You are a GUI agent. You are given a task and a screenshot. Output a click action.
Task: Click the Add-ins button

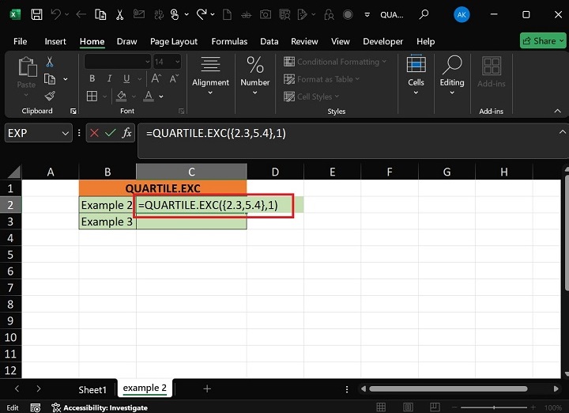coord(492,72)
